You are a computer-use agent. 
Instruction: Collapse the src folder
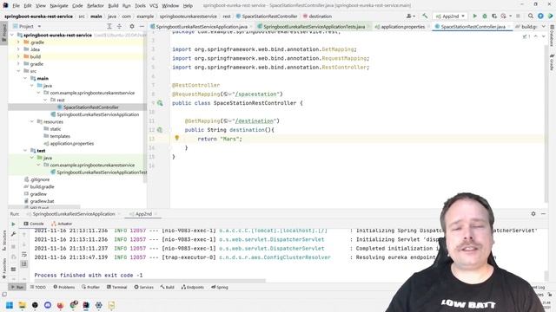pos(18,71)
